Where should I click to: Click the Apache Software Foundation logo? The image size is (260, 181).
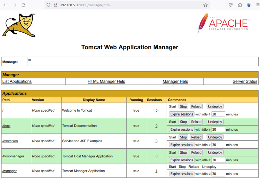224,24
